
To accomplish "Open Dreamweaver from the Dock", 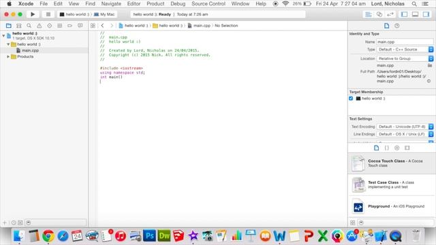I will tap(164, 236).
